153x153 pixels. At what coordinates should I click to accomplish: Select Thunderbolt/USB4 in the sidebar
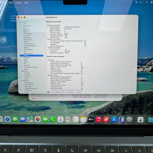coord(31,67)
